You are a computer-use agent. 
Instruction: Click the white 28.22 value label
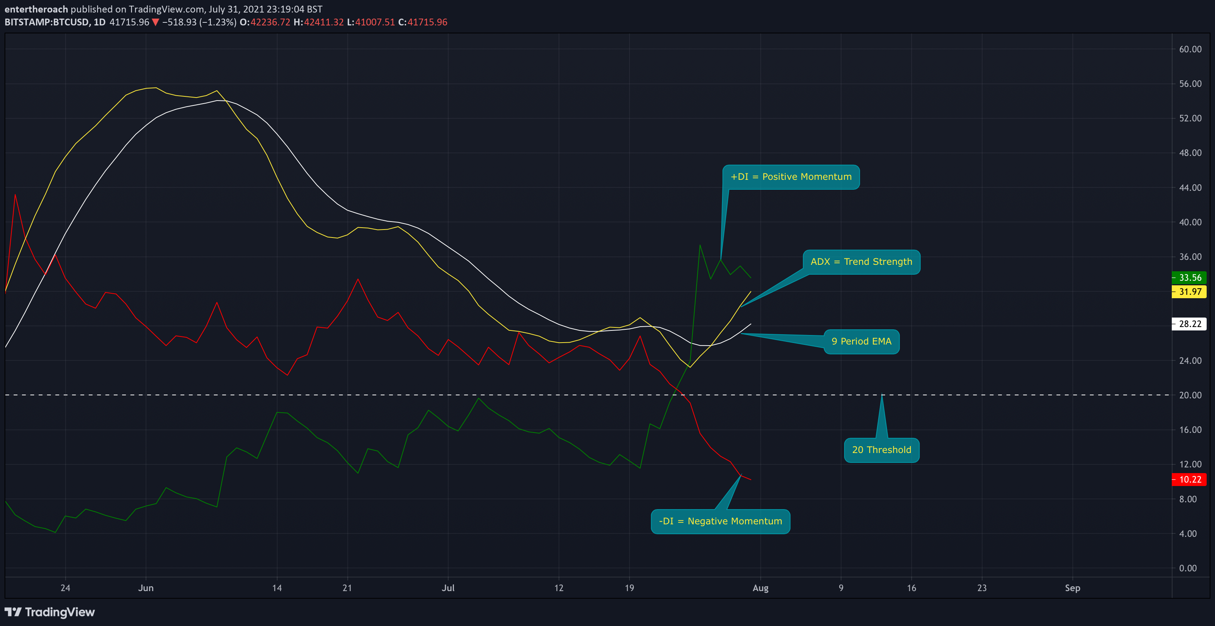(x=1189, y=324)
